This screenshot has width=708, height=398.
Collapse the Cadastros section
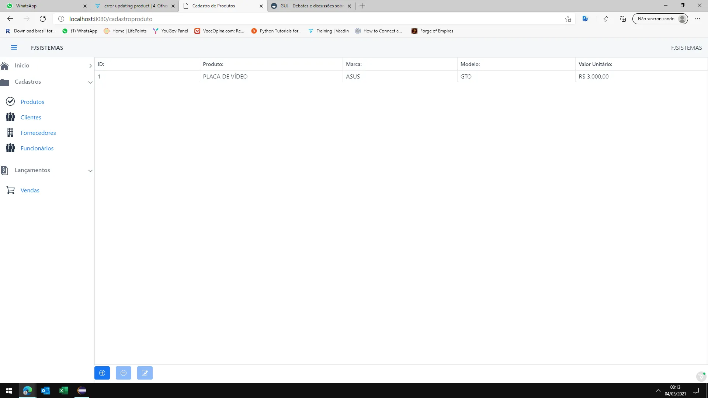coord(90,82)
